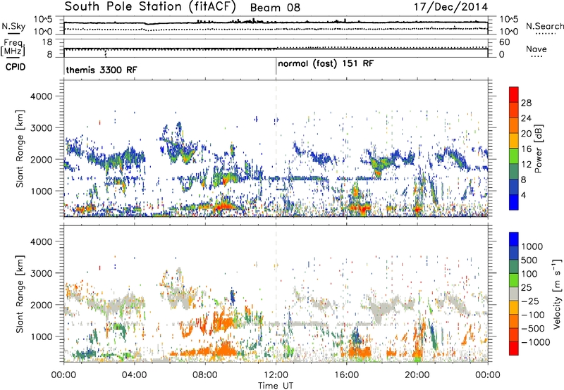Click the 'Slant Range [km]' label of the power panel
Screen dimensions: 564x390
point(20,149)
